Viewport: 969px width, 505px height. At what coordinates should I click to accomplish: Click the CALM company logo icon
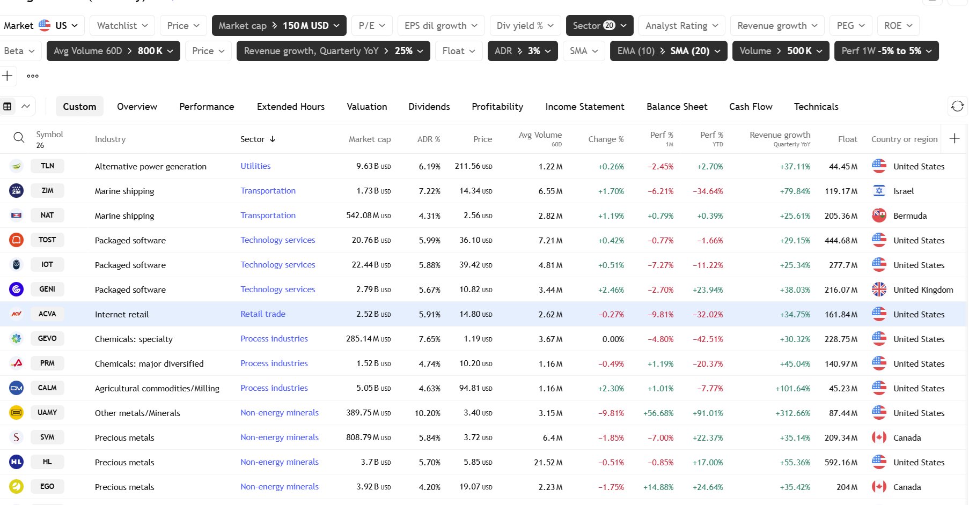pyautogui.click(x=17, y=388)
